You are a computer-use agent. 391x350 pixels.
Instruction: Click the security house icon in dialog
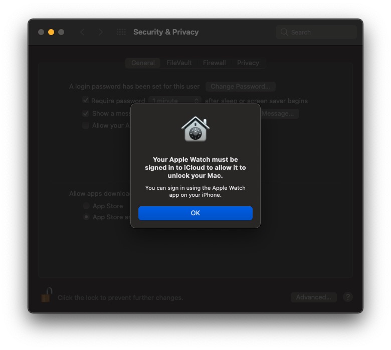(195, 129)
